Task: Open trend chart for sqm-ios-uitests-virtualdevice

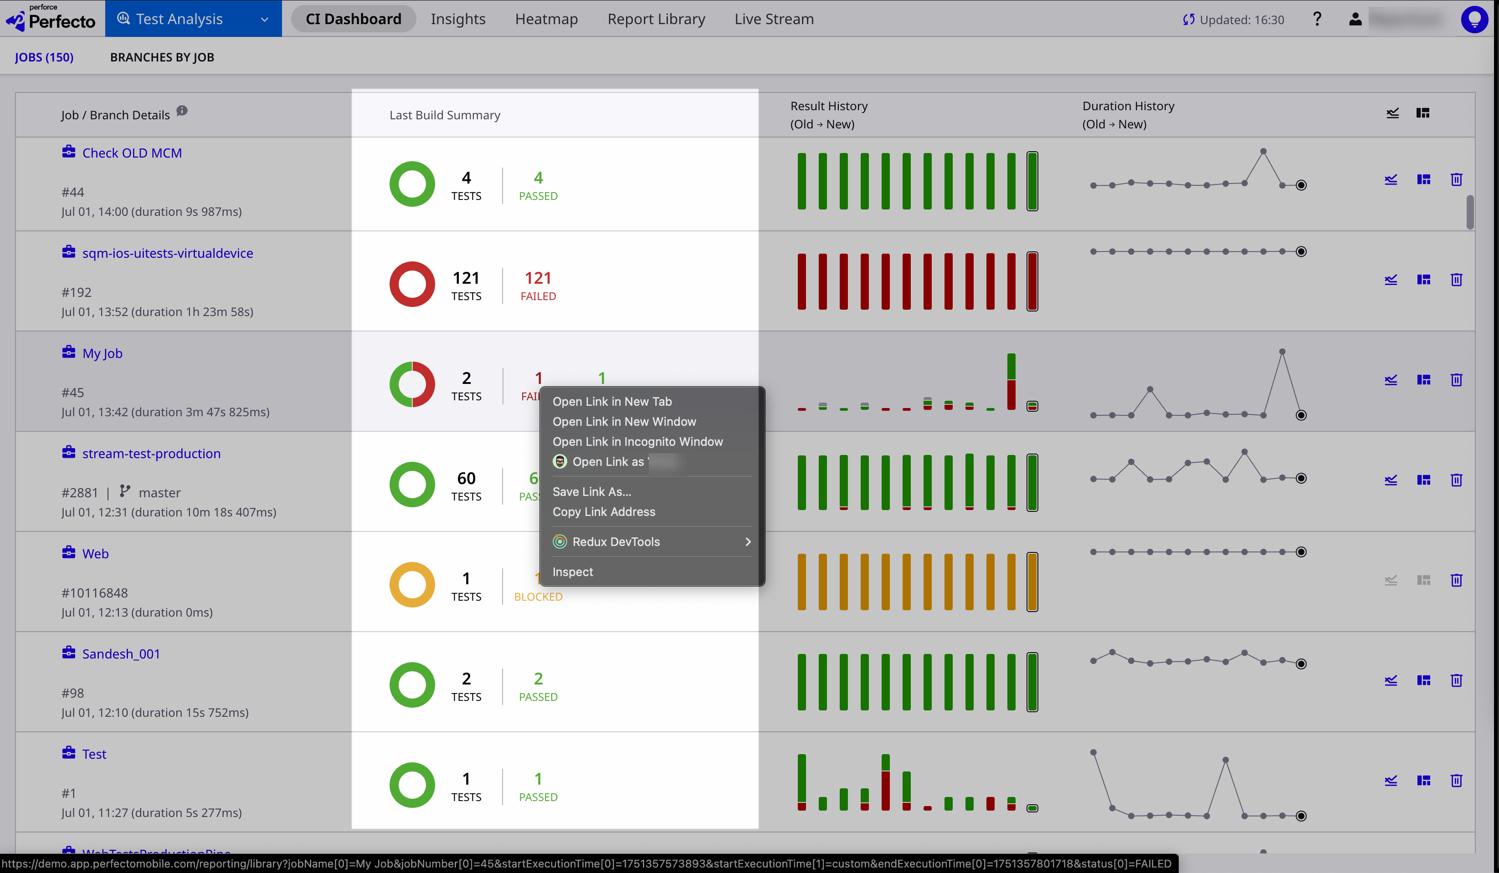Action: tap(1391, 280)
